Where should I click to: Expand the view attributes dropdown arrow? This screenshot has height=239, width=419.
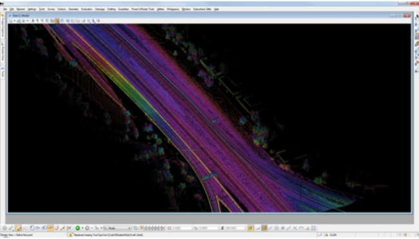click(x=14, y=21)
